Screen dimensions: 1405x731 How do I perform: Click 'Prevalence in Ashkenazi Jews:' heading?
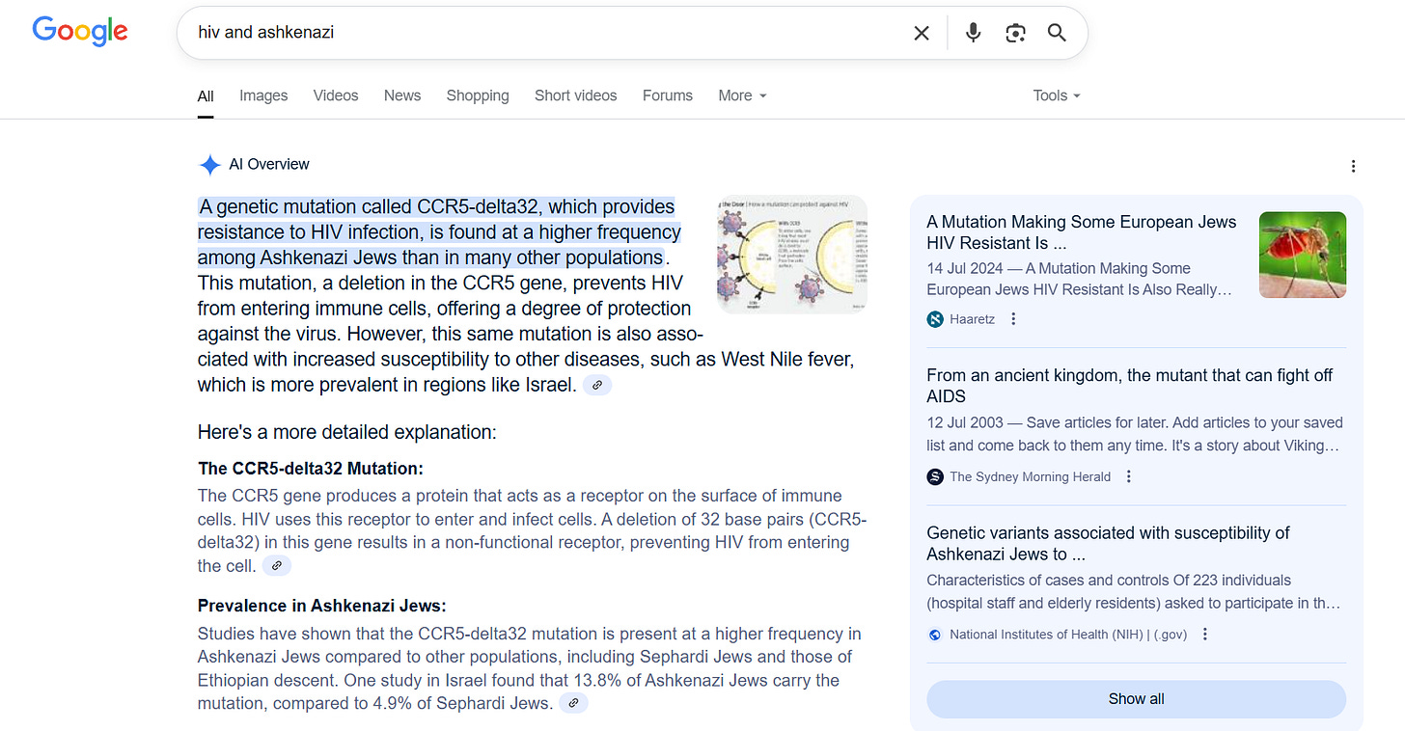point(321,607)
